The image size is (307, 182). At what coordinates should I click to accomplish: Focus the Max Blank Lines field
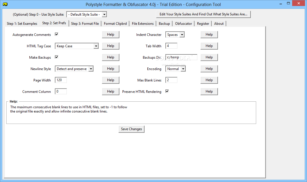point(171,80)
